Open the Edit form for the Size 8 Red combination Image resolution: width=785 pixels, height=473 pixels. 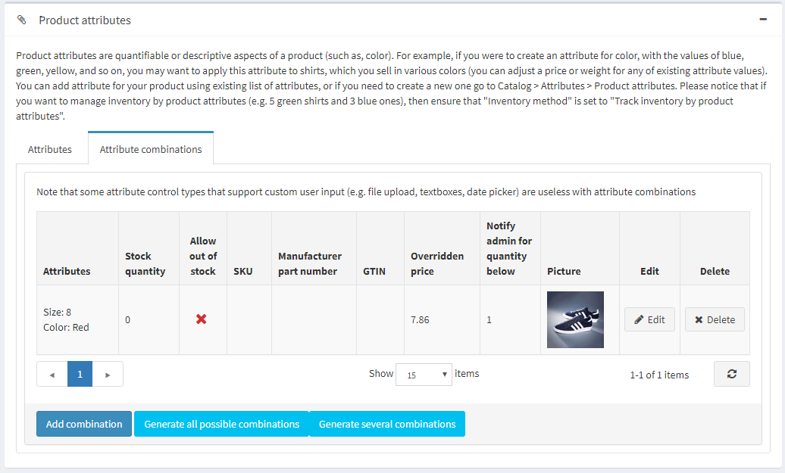pyautogui.click(x=649, y=319)
